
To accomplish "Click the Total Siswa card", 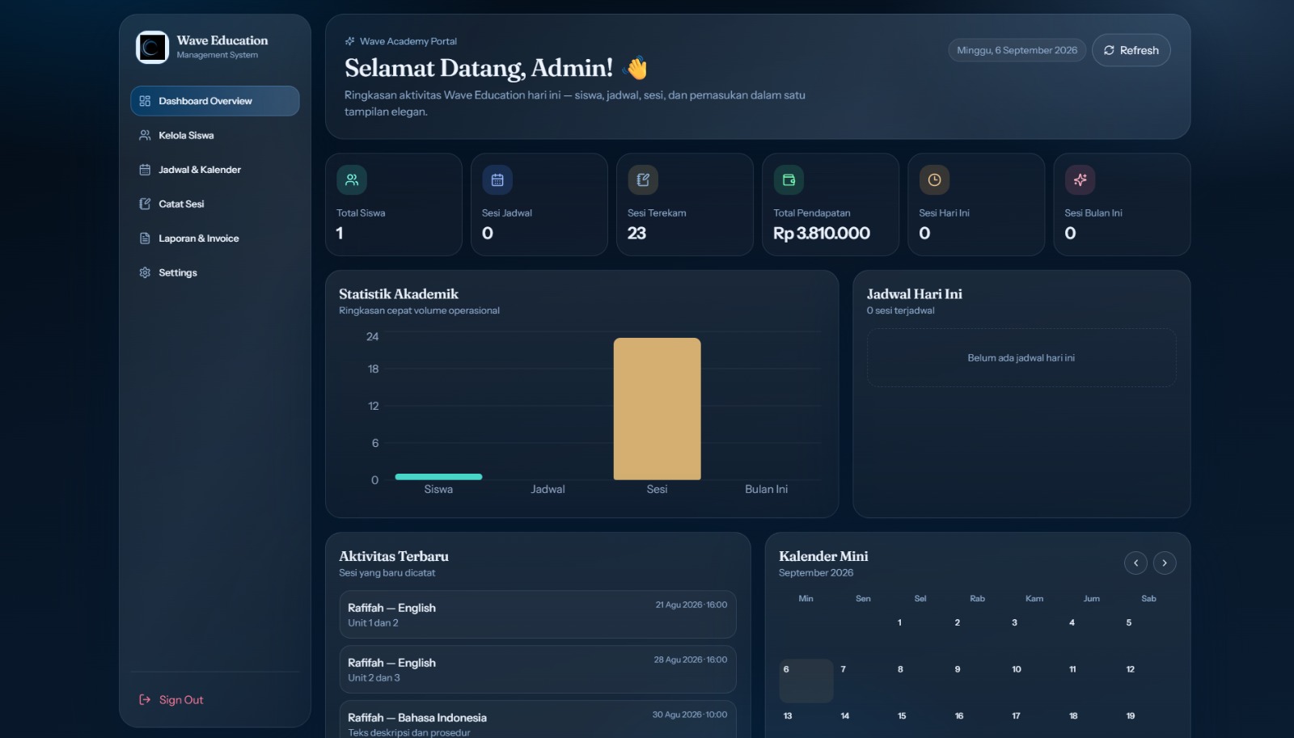I will tap(394, 205).
